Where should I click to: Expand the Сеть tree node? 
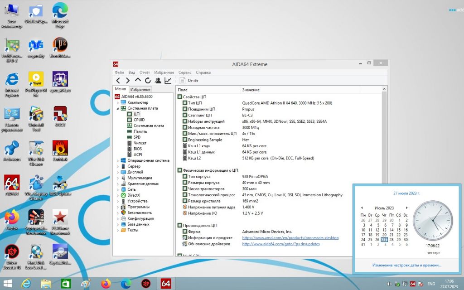(117, 190)
